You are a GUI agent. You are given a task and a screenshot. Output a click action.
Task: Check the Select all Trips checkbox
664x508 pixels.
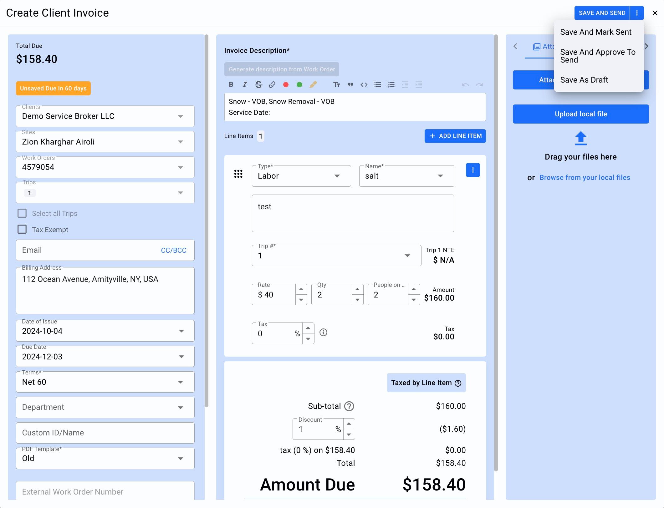coord(22,213)
